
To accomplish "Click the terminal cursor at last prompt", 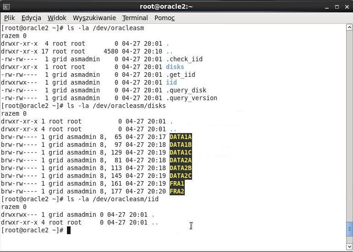I will point(69,230).
